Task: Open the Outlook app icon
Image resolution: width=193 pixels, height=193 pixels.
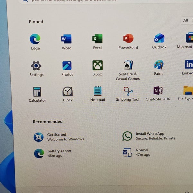Action: click(x=159, y=38)
